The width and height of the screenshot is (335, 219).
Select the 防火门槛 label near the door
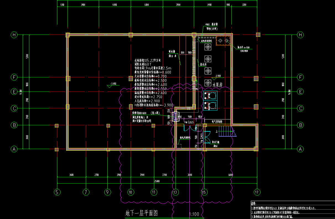click(216, 142)
